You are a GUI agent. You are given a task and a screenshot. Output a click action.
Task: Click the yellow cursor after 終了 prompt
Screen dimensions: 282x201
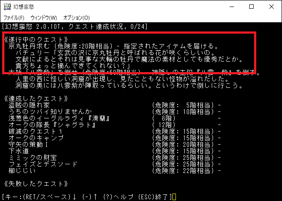click(174, 197)
